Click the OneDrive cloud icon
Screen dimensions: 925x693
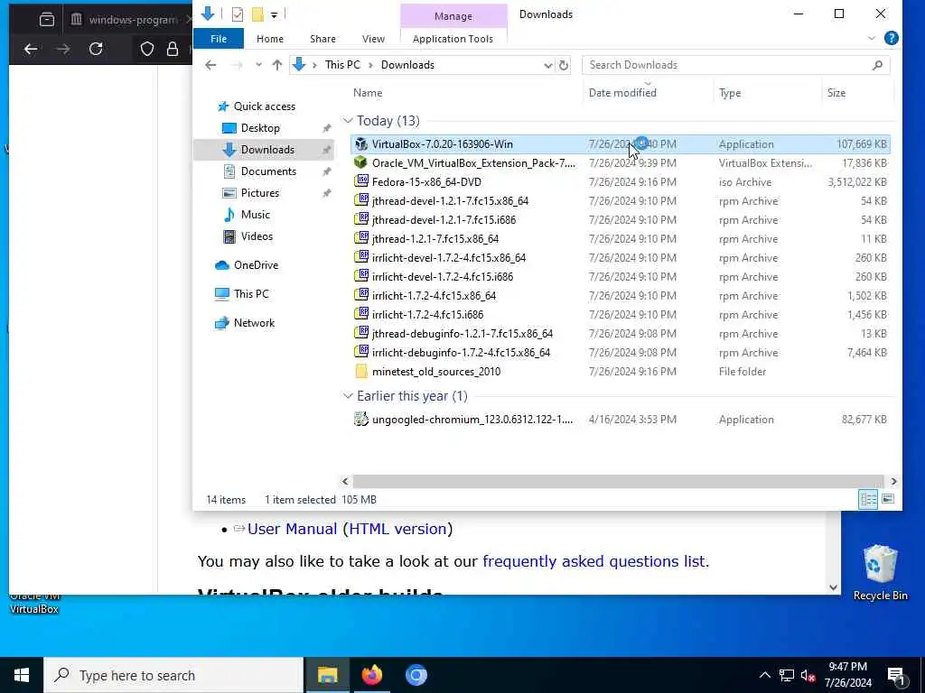222,265
